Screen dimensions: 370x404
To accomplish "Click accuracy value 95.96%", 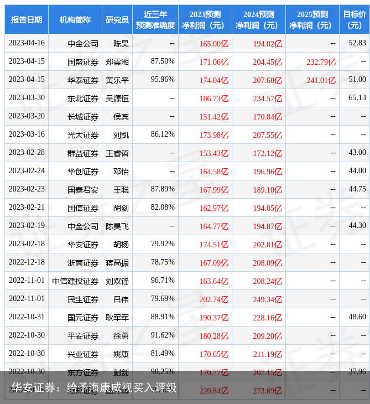I will [163, 79].
